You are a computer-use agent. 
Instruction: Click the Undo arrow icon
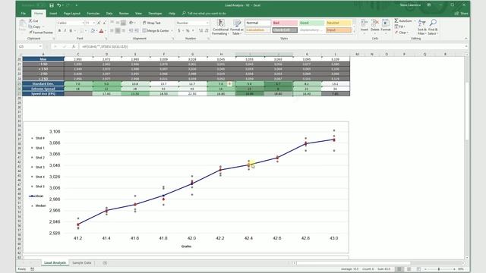pos(58,5)
